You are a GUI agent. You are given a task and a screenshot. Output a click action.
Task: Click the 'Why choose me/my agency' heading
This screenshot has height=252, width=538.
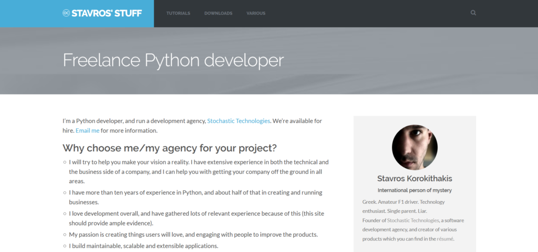(170, 148)
